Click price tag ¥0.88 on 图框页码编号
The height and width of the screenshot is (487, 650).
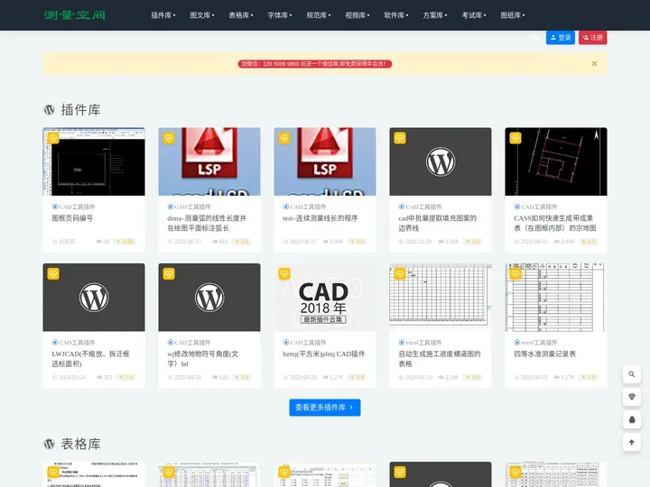click(125, 242)
